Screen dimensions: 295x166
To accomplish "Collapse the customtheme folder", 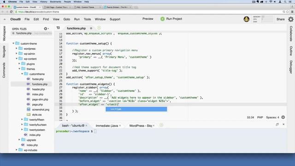I will click(22, 74).
